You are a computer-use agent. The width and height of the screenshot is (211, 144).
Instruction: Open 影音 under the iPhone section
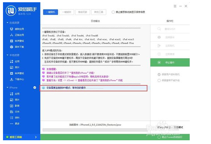pyautogui.click(x=15, y=106)
